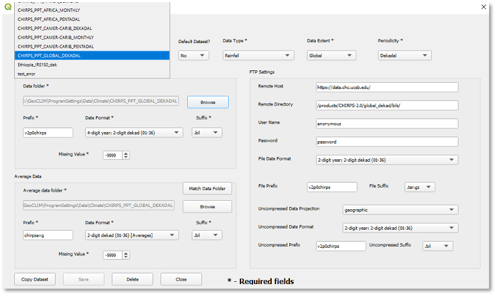
Task: Click the Copy Dataset button
Action: click(35, 279)
